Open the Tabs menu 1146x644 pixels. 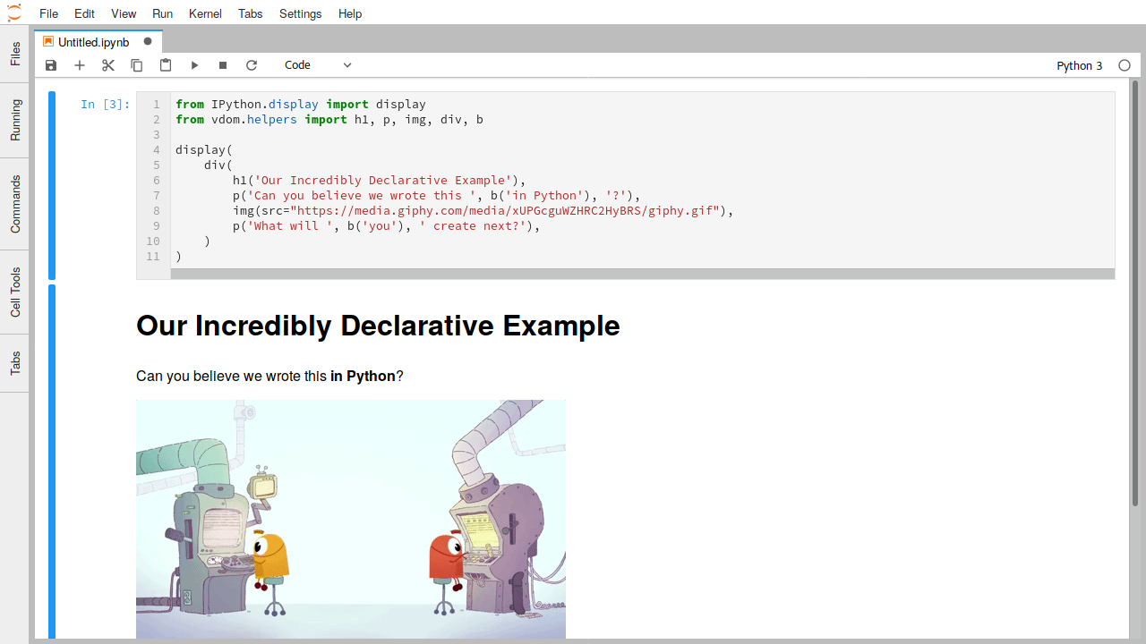(x=251, y=13)
